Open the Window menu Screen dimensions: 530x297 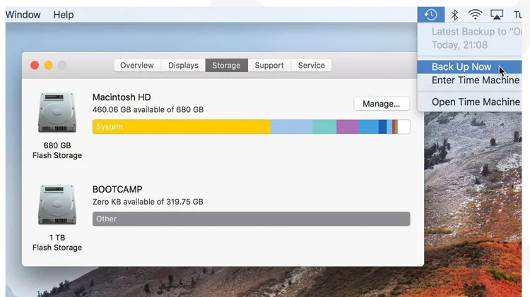click(23, 15)
